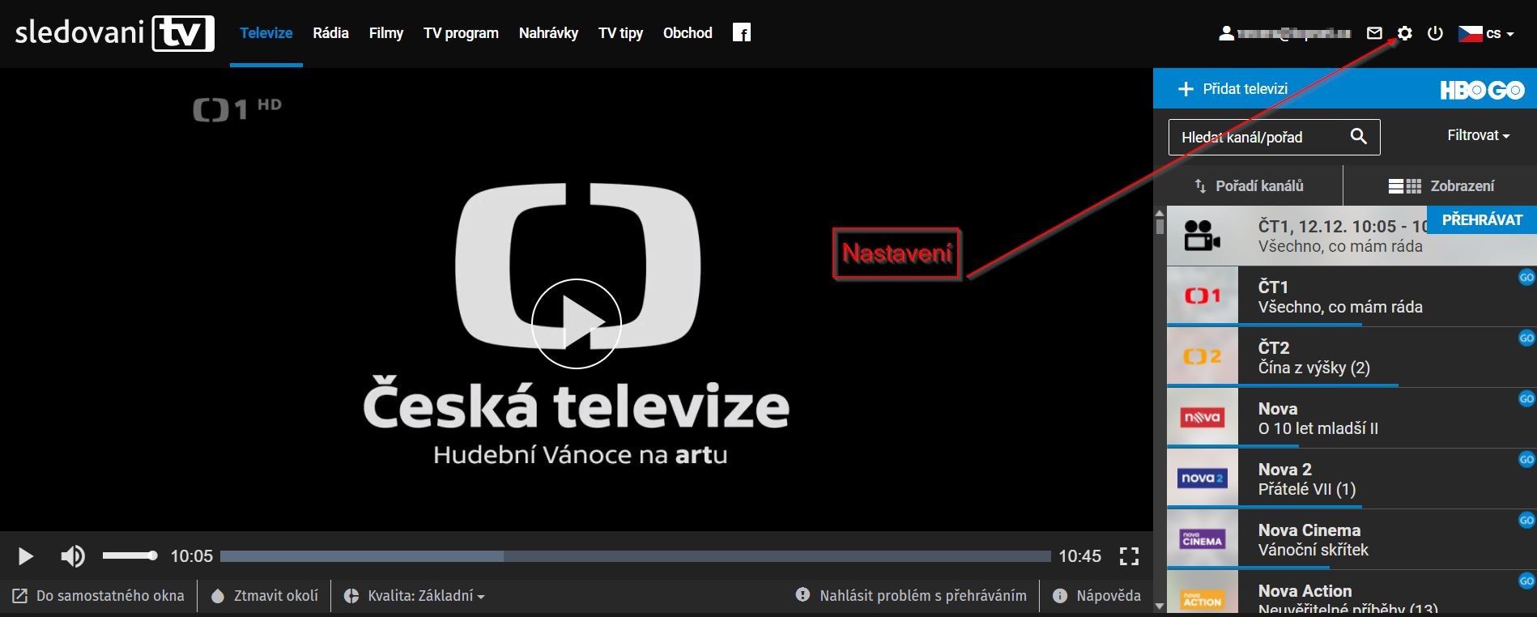The width and height of the screenshot is (1537, 617).
Task: Click Přidat televizi button
Action: click(x=1233, y=89)
